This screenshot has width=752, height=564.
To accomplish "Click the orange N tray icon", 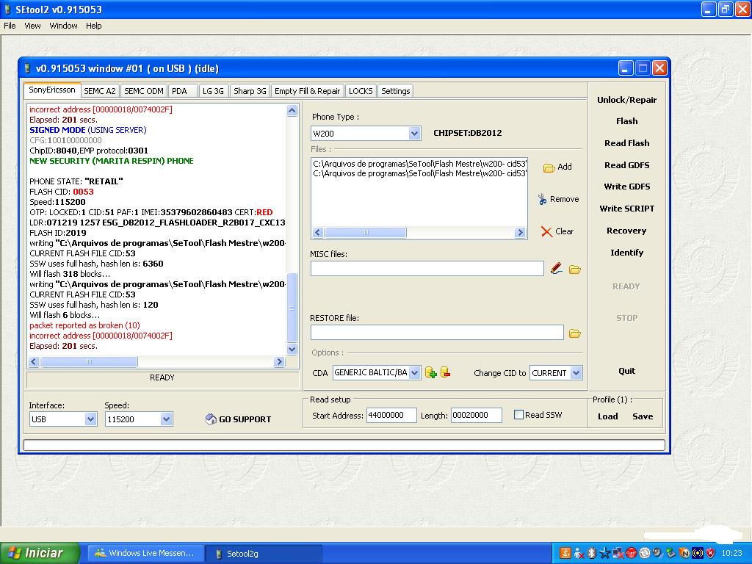I will tap(684, 553).
